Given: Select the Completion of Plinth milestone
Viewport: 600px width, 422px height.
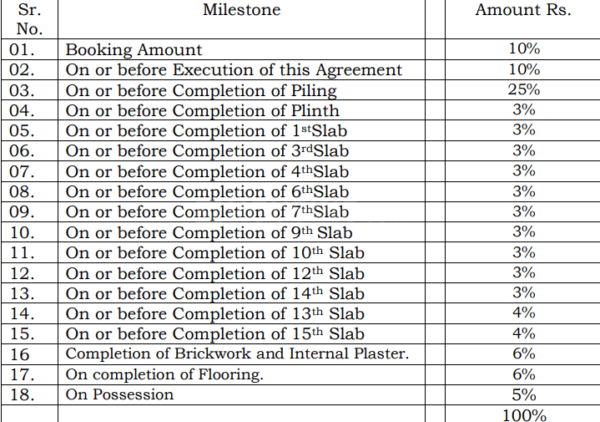Looking at the screenshot, I should 203,110.
